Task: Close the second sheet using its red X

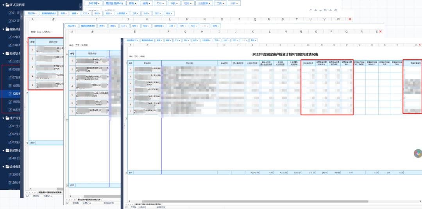Action: pyautogui.click(x=380, y=32)
